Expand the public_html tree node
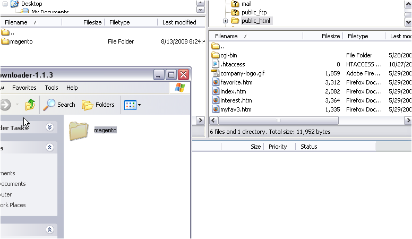Image resolution: width=412 pixels, height=239 pixels. tap(225, 21)
